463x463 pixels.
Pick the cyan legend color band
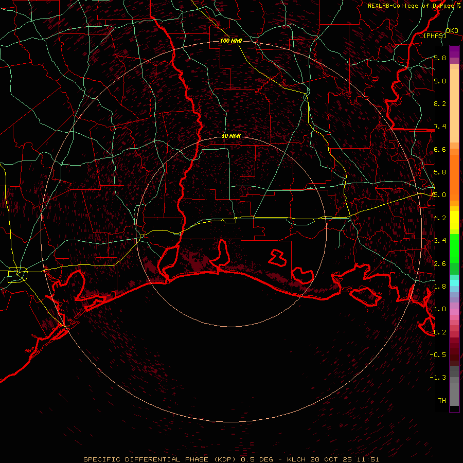pos(454,283)
